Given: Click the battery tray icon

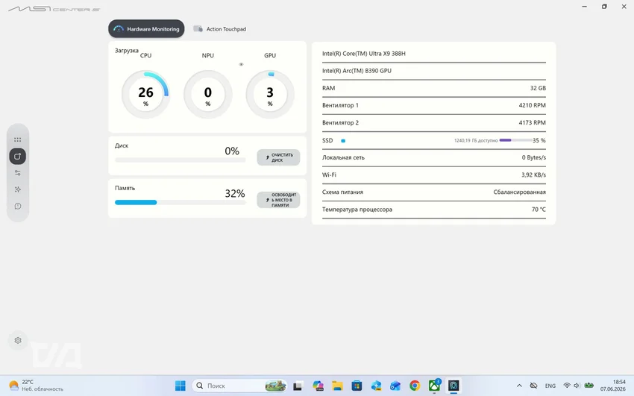Looking at the screenshot, I should (589, 386).
